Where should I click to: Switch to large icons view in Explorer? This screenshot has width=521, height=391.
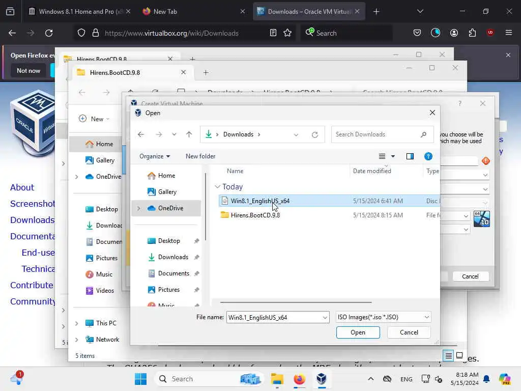[x=459, y=355]
